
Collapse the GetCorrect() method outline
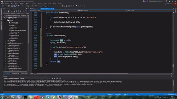[x=41, y=36]
